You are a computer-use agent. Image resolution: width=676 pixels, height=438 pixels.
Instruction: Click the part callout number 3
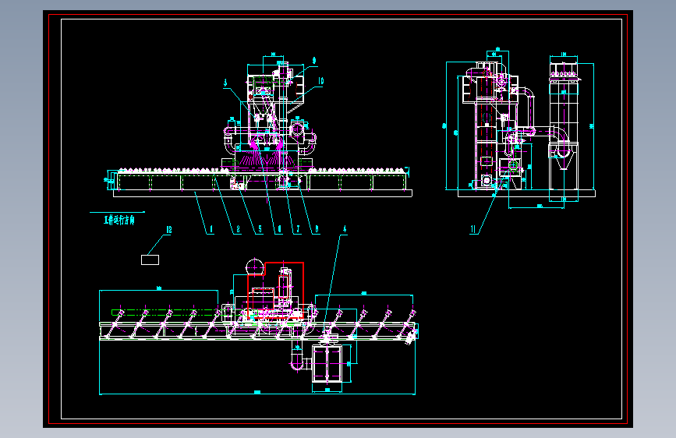(225, 83)
